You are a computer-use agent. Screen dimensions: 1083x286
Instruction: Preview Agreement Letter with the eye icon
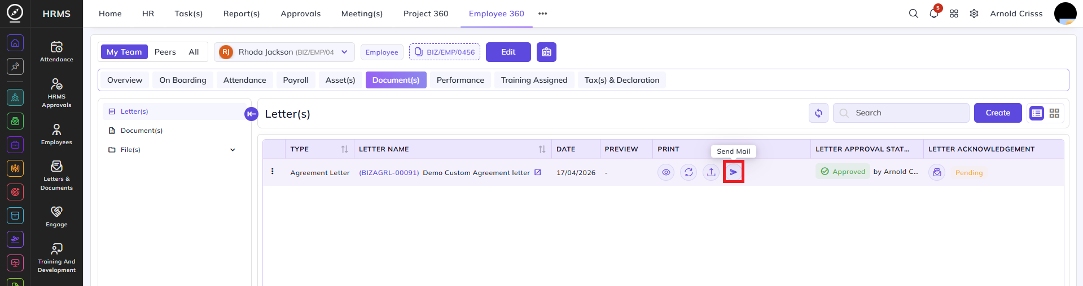(x=666, y=172)
